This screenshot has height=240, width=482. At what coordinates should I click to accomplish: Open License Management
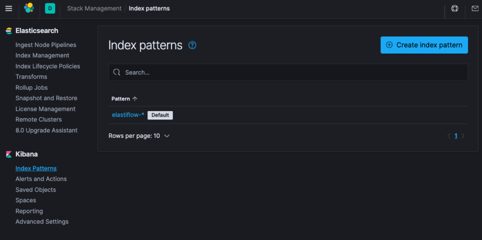coord(46,109)
